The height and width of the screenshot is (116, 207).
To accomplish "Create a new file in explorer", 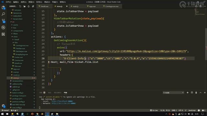I will [20, 6].
